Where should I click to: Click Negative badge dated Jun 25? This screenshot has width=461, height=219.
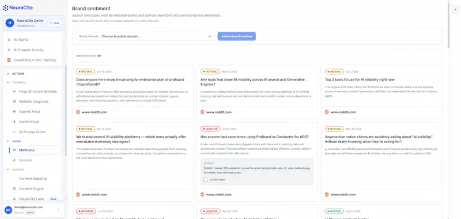click(86, 211)
